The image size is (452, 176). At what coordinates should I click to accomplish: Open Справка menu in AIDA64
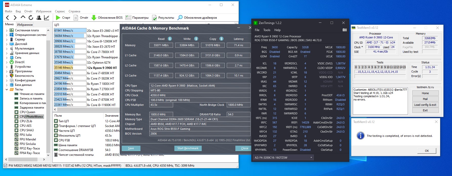[x=74, y=11]
